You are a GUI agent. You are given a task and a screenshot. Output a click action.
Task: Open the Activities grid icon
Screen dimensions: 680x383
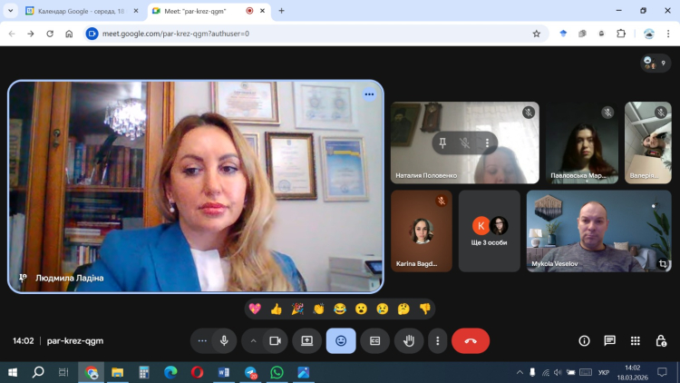pos(635,340)
